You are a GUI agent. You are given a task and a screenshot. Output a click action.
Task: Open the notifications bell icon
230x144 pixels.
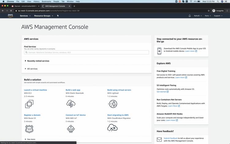pos(190,16)
